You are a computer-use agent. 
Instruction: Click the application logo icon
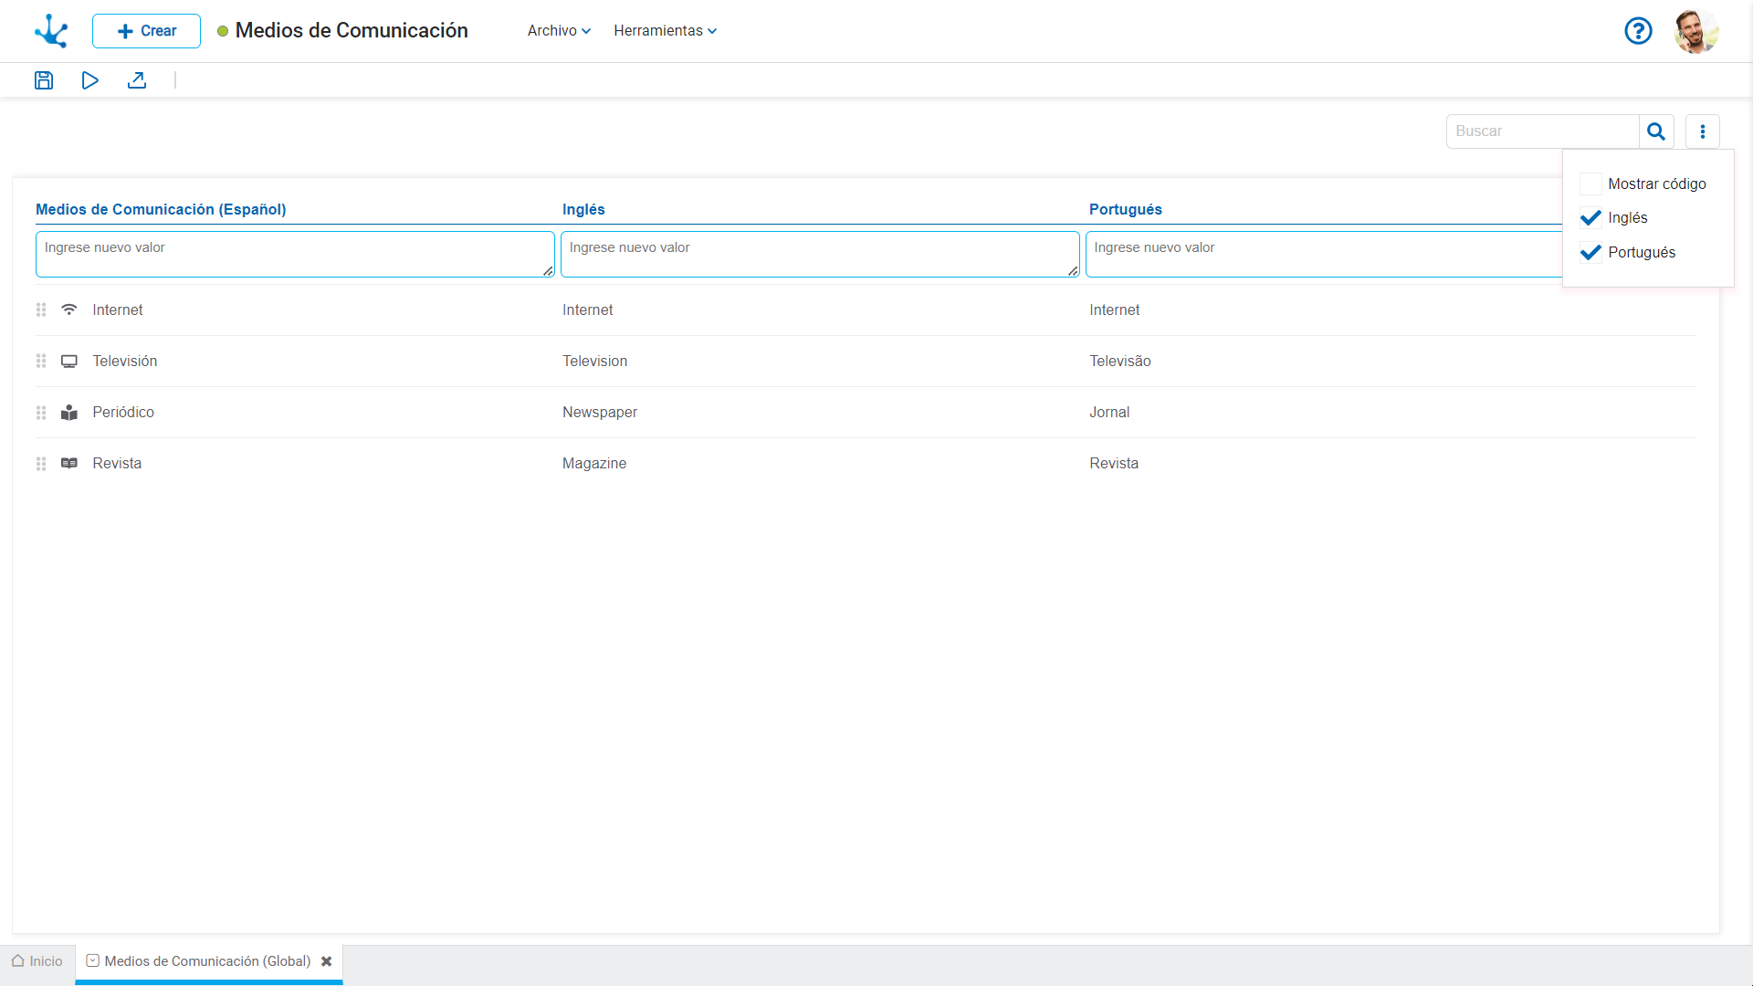pos(51,31)
